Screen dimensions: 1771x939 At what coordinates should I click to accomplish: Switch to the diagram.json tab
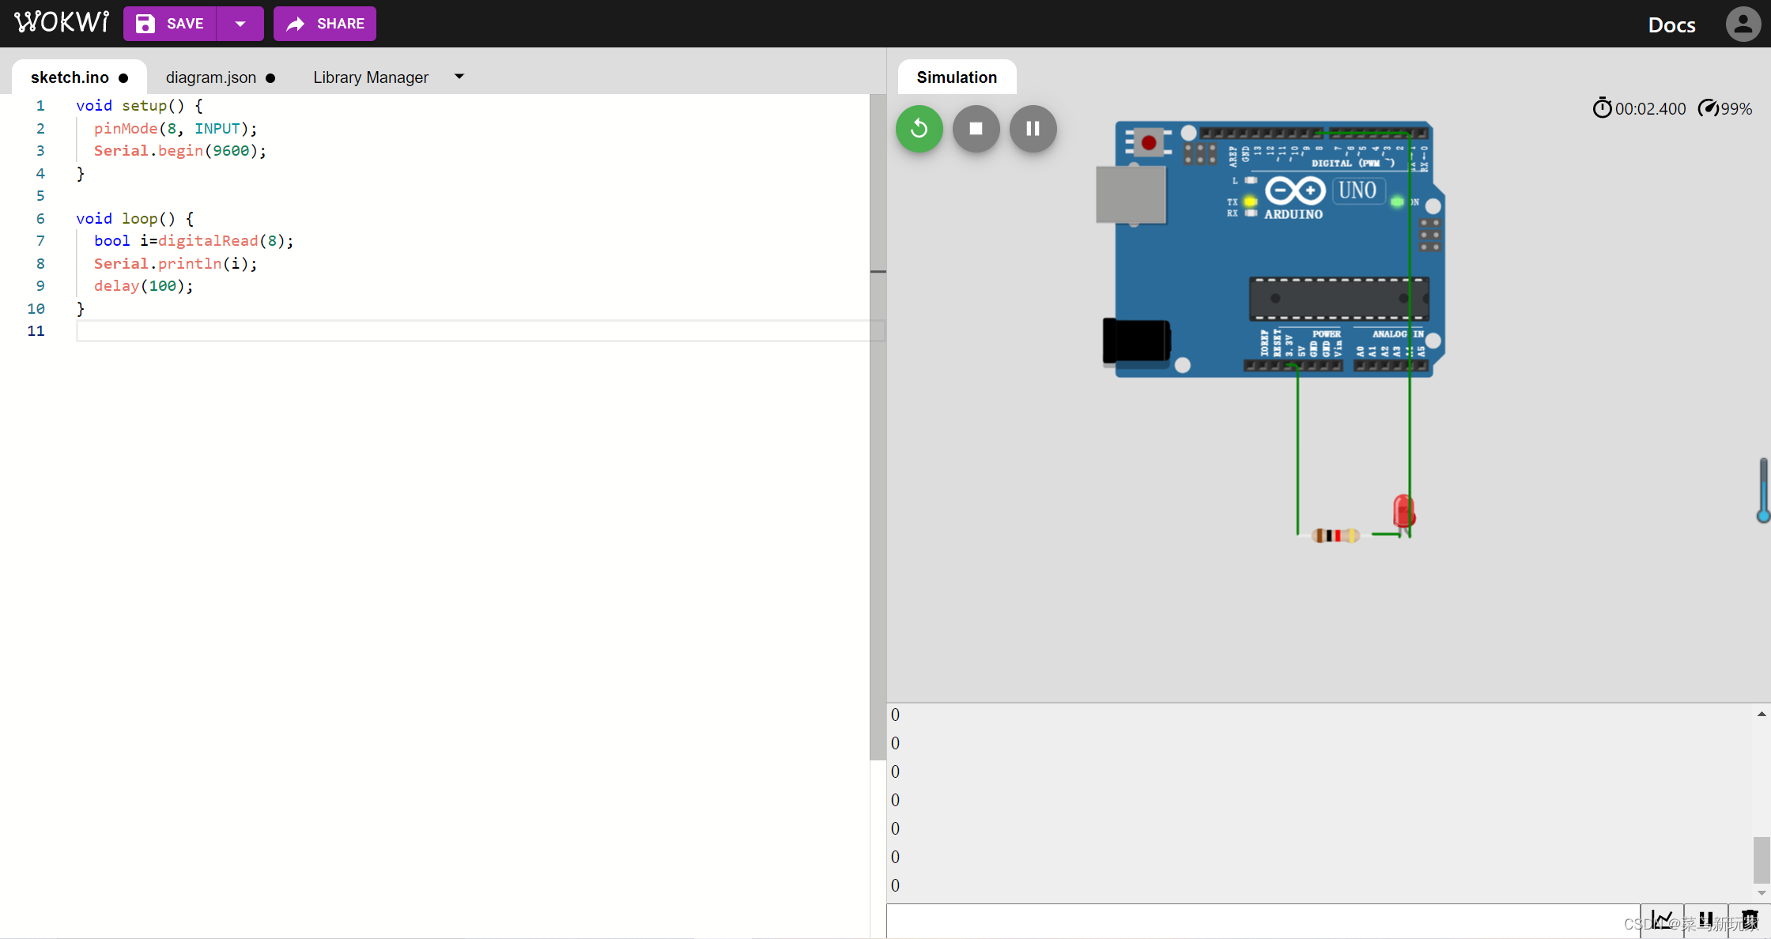(x=211, y=77)
